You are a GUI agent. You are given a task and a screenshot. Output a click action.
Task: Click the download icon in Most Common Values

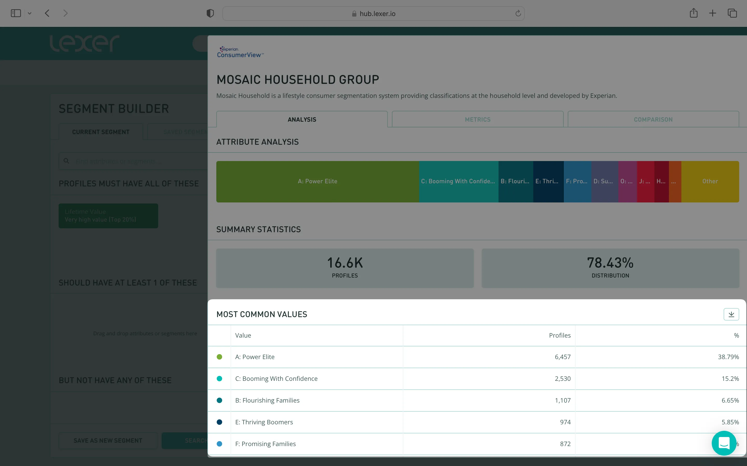click(x=731, y=314)
